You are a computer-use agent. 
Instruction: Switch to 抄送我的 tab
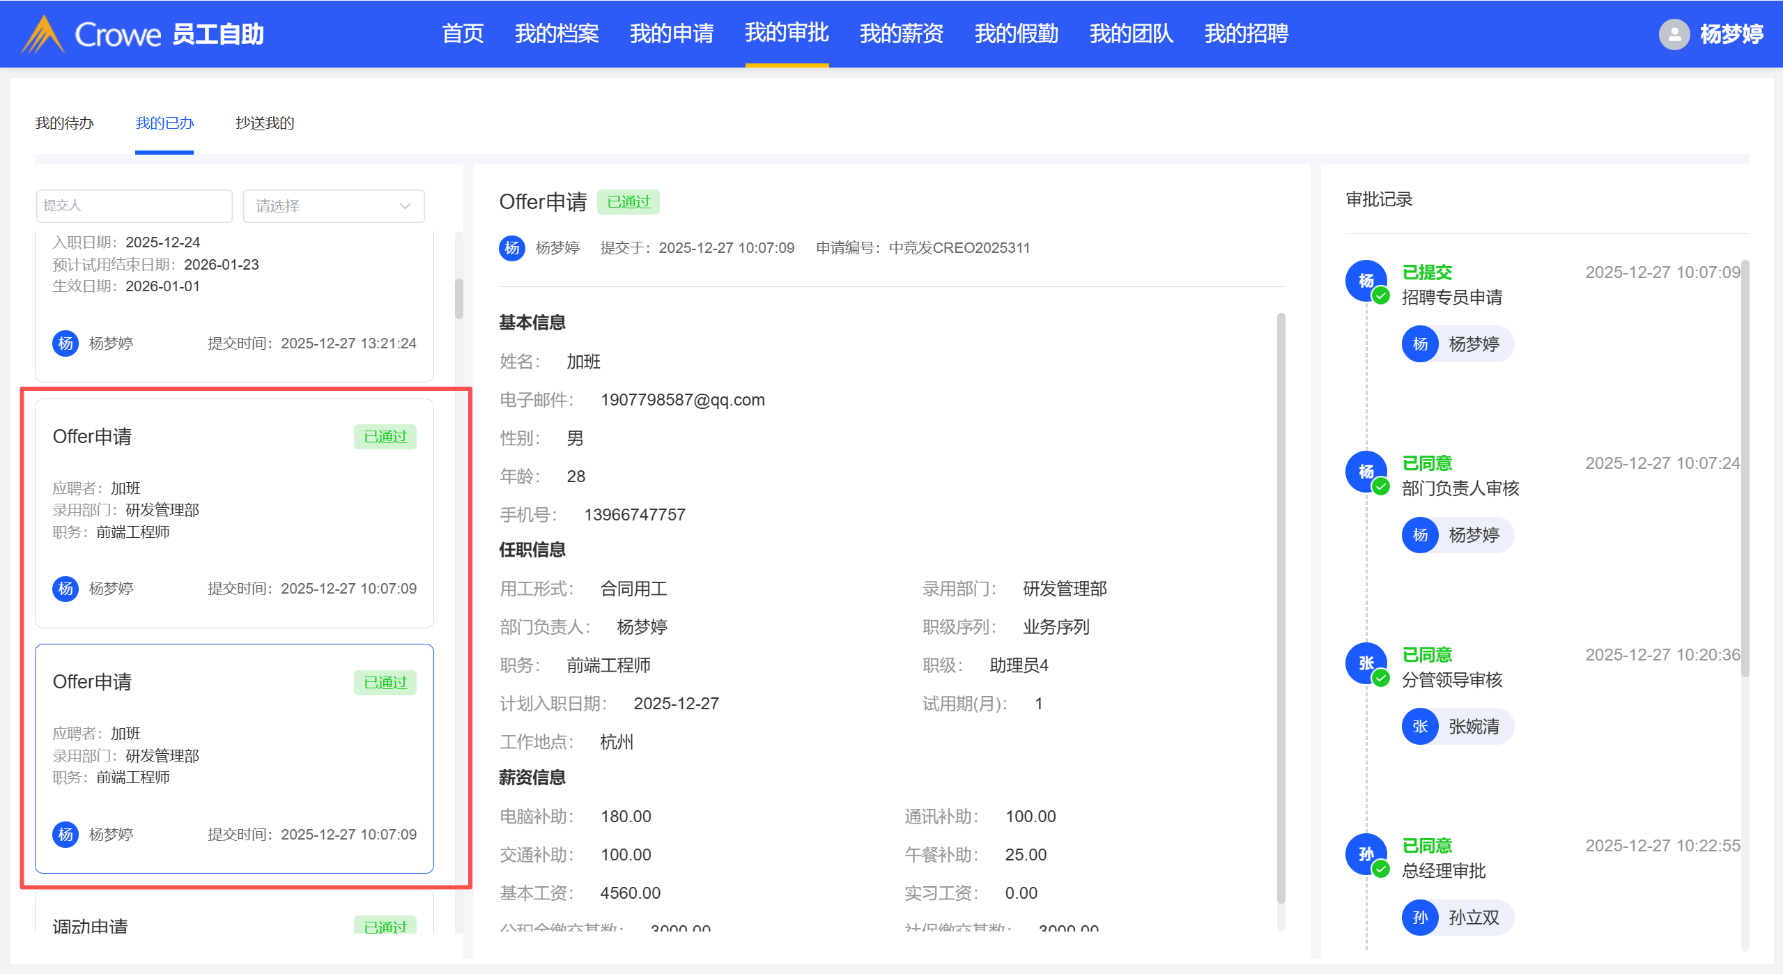[265, 123]
